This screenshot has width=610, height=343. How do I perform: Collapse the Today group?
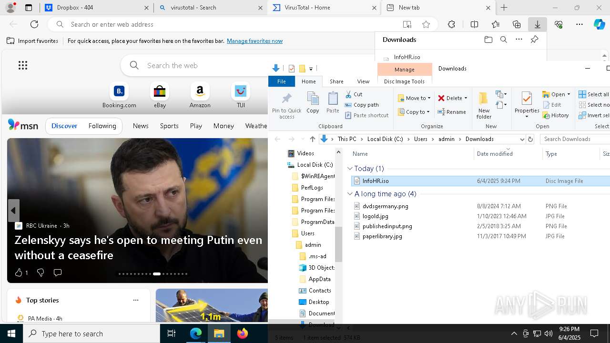click(350, 168)
